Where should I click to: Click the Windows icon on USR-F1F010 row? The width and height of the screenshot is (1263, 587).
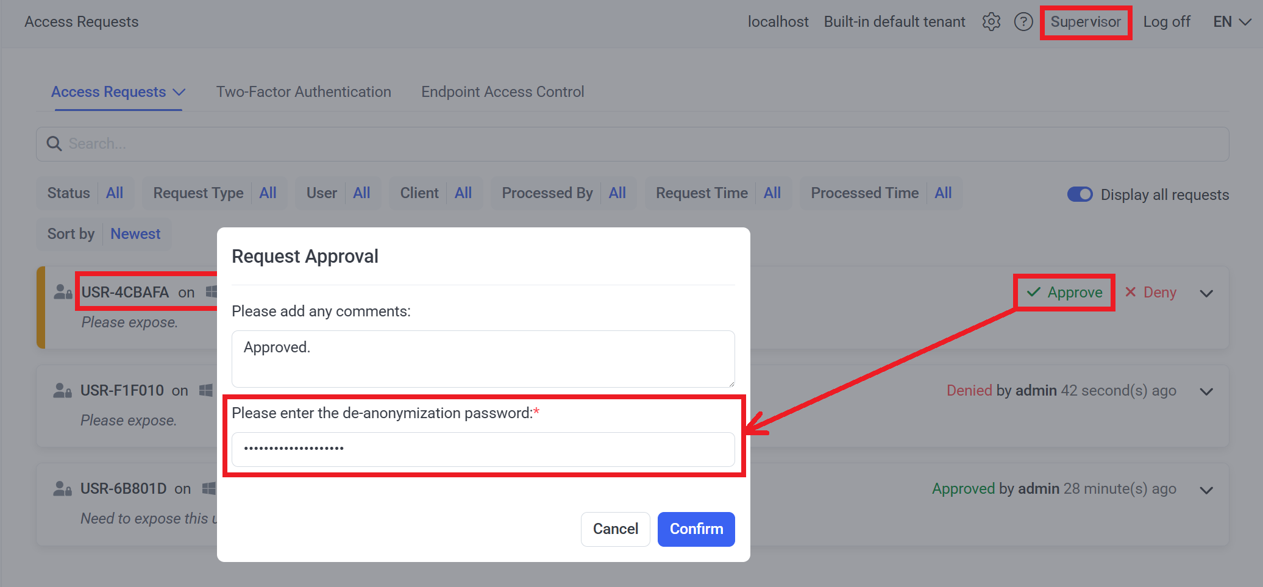pyautogui.click(x=206, y=390)
